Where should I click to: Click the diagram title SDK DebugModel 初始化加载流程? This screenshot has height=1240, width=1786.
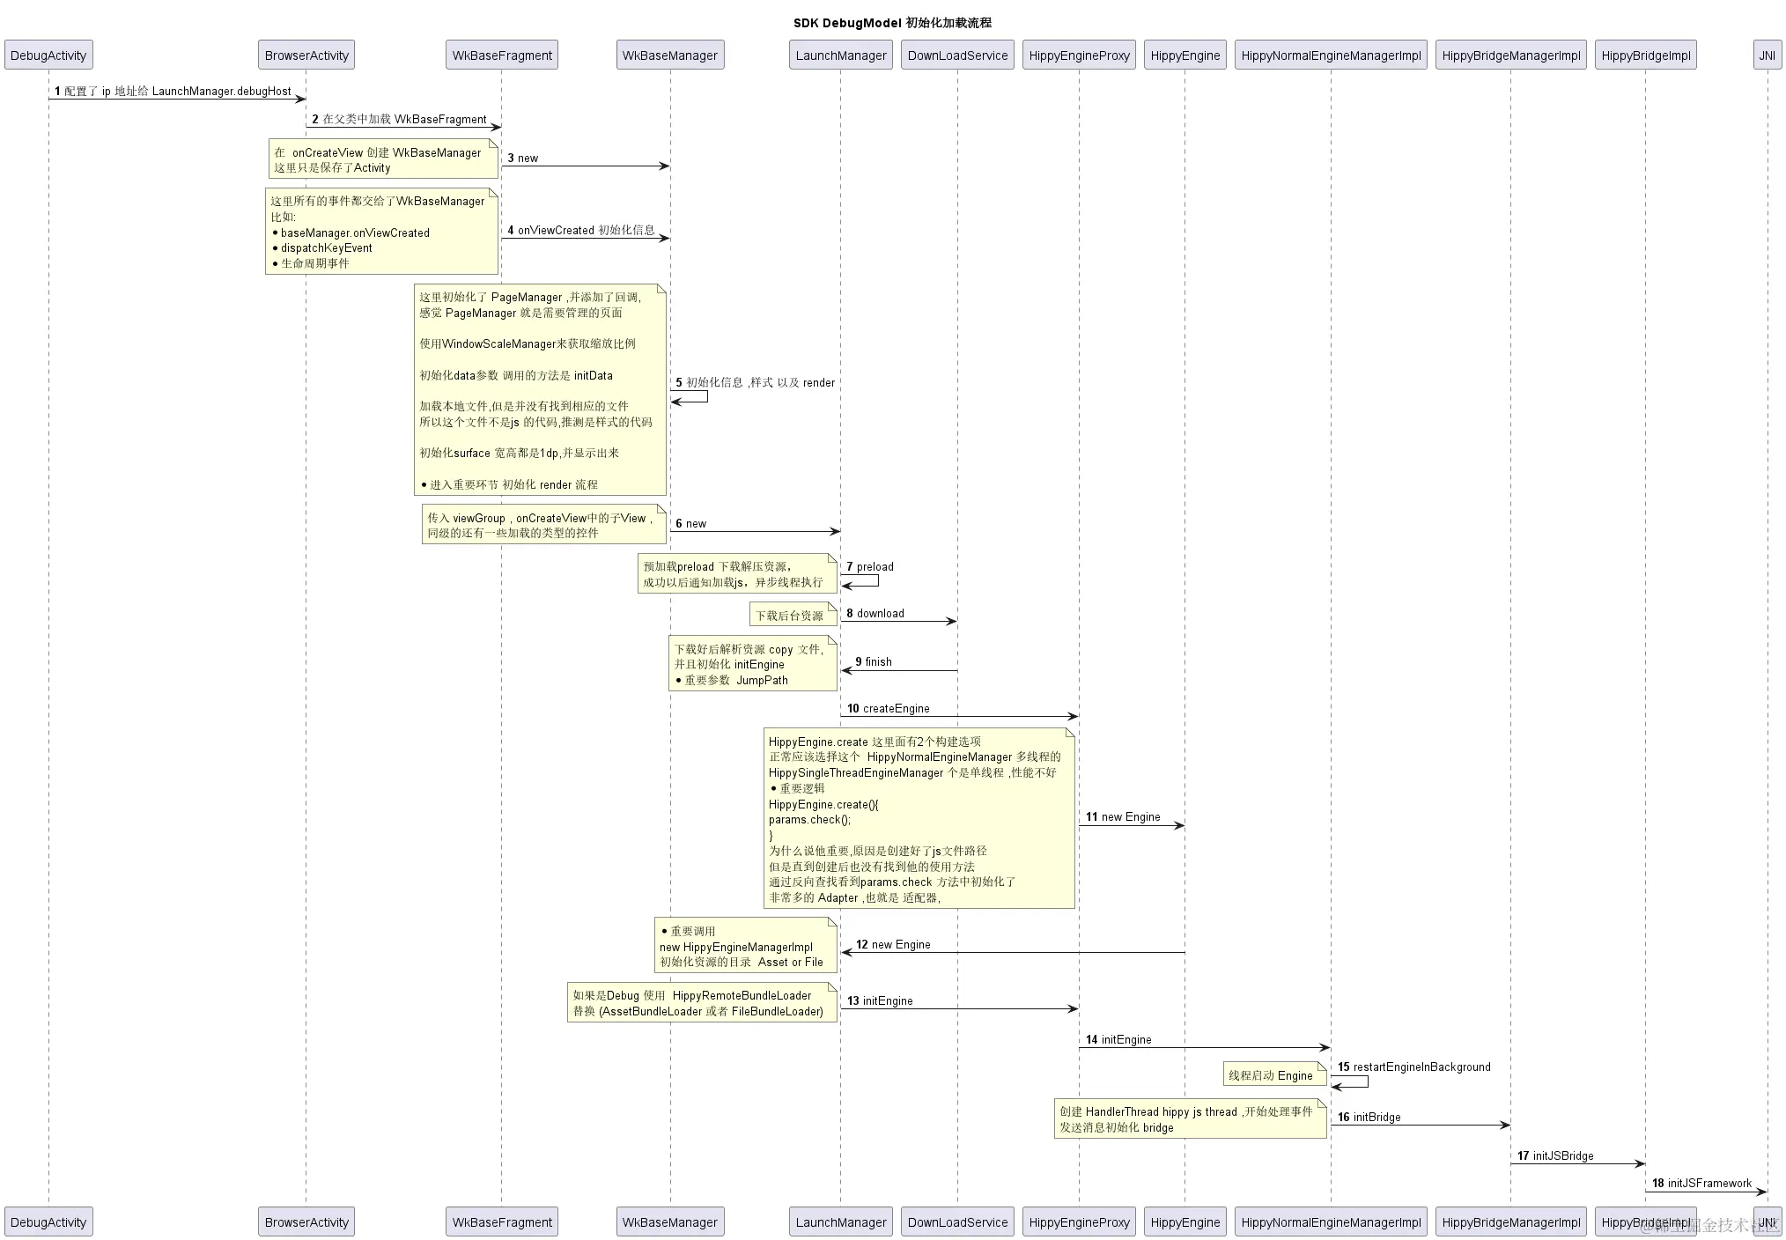pos(892,22)
